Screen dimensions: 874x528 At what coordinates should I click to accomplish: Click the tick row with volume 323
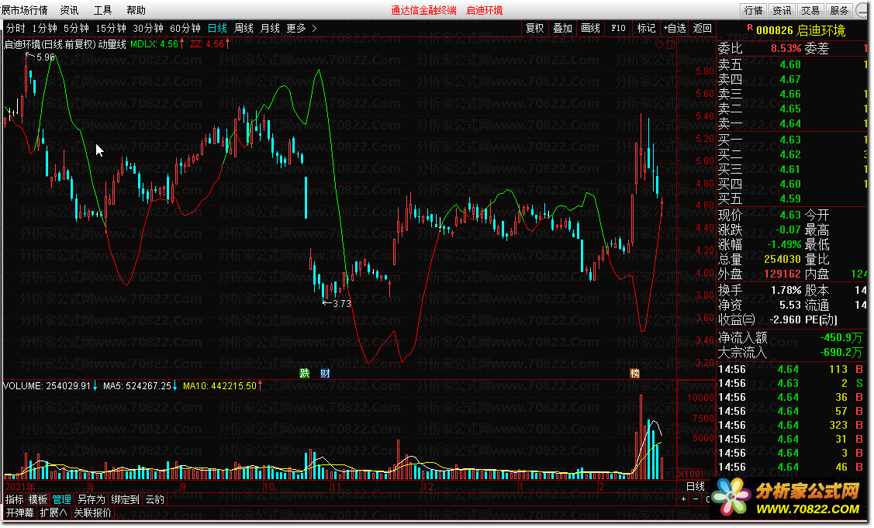792,425
